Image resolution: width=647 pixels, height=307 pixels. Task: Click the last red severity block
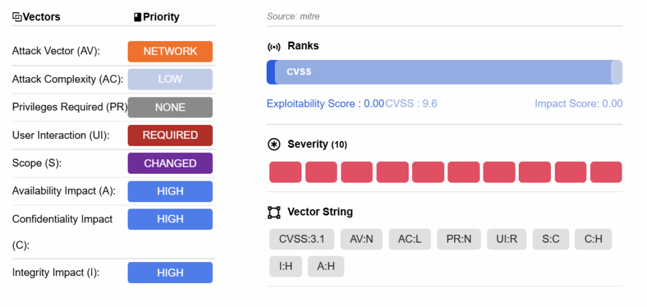point(606,172)
